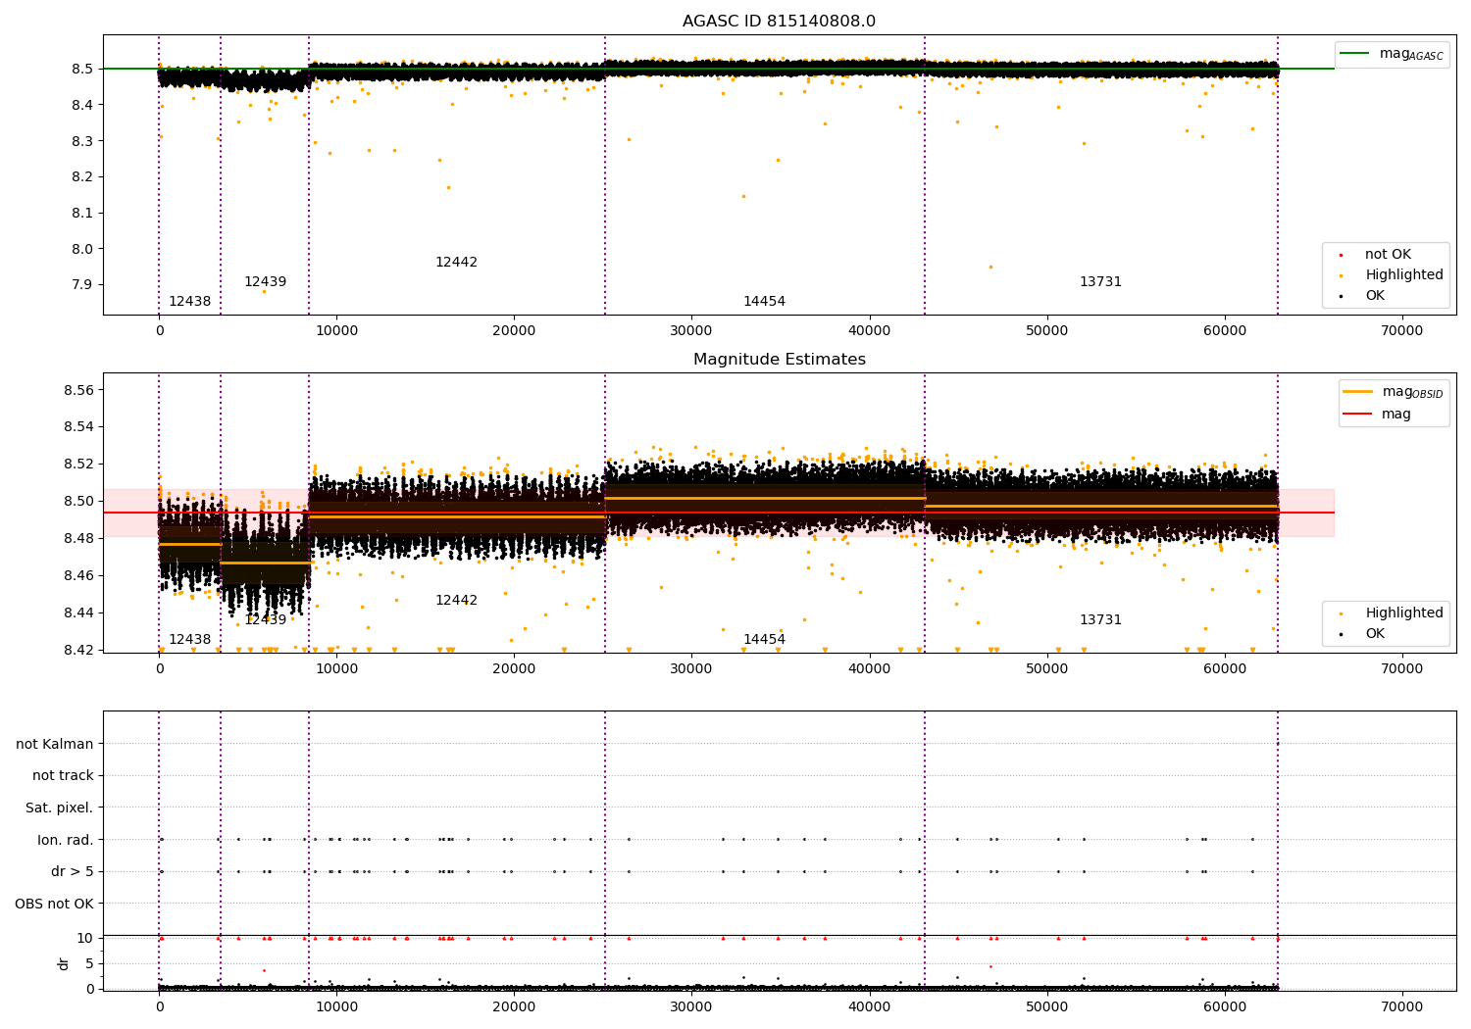This screenshot has height=1029, width=1471.
Task: Click the "not track" flag label
Action: [x=63, y=776]
